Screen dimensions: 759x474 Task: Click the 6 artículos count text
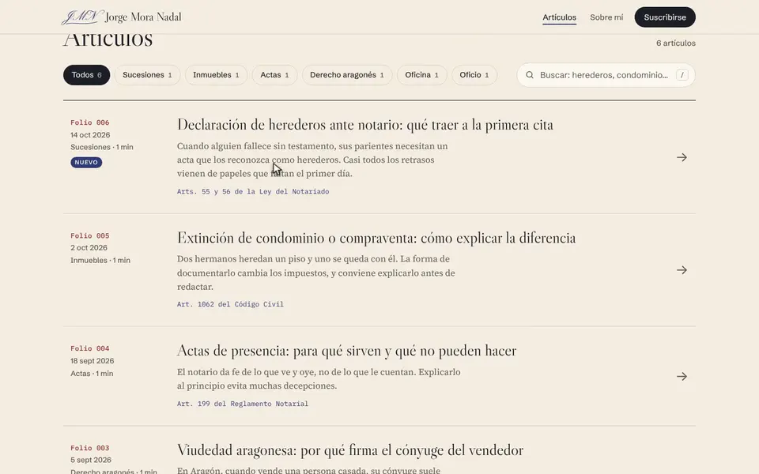pos(676,43)
